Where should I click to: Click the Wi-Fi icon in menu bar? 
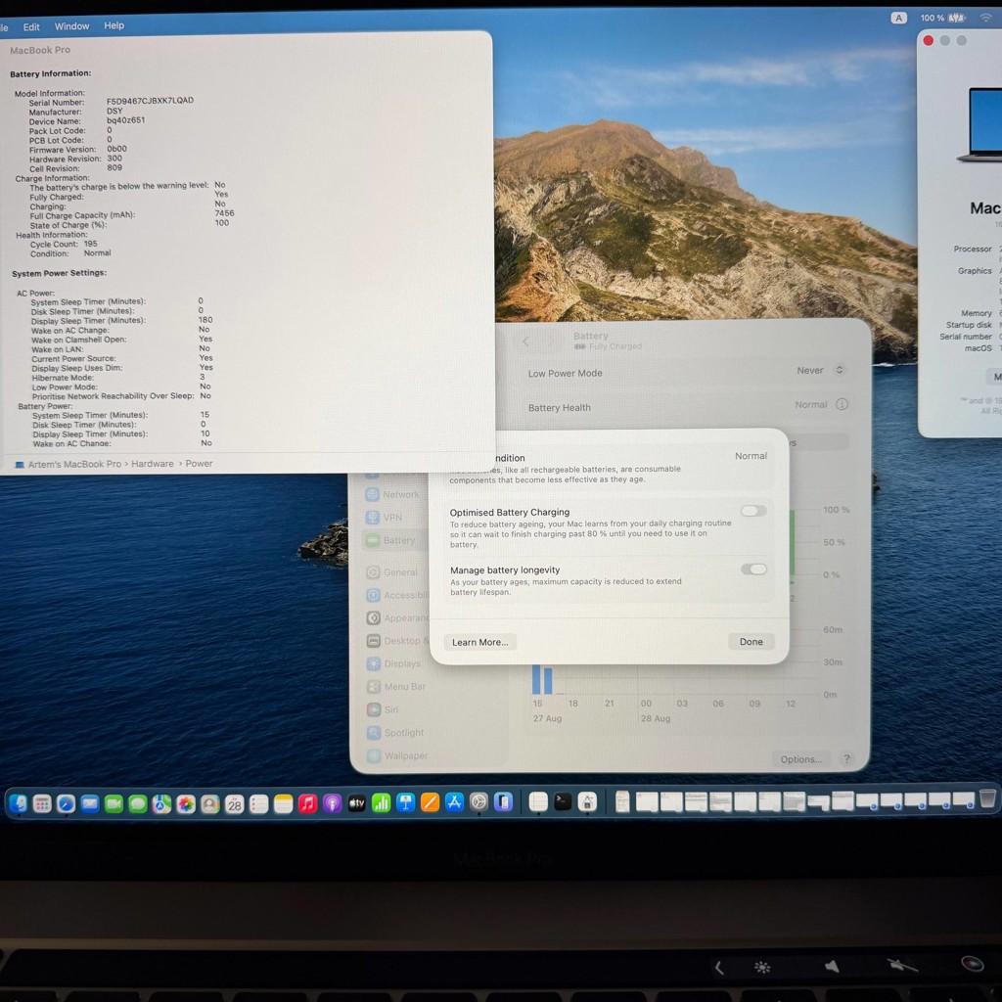coord(986,18)
